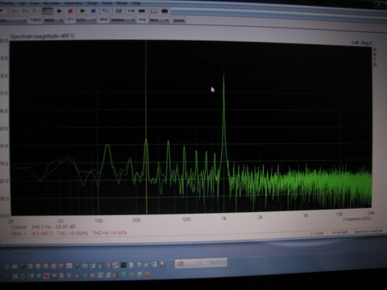Open the Arta taskbar button

[201, 263]
